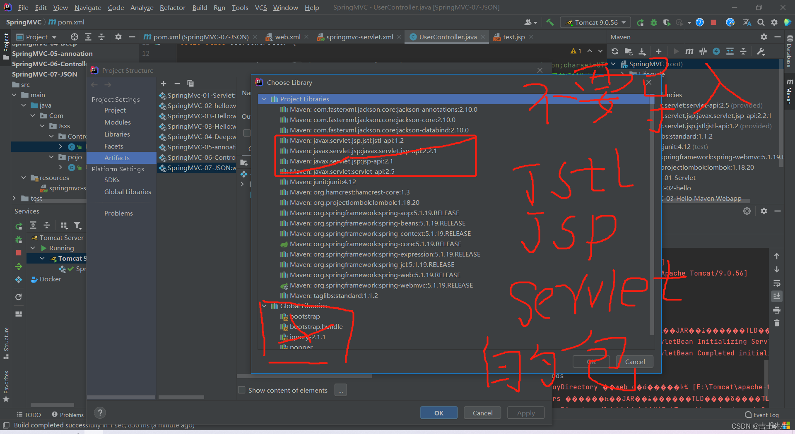Click the Services panel rerun icon

(x=19, y=226)
